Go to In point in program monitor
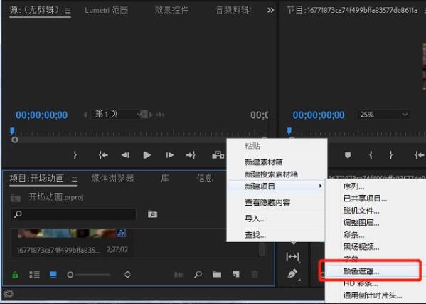426x304 pixels. click(x=420, y=155)
